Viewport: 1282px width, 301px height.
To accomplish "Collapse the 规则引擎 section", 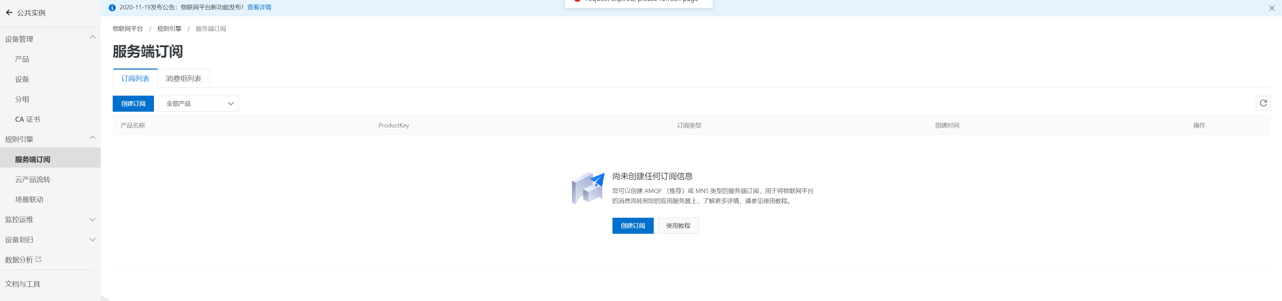I will [x=92, y=138].
